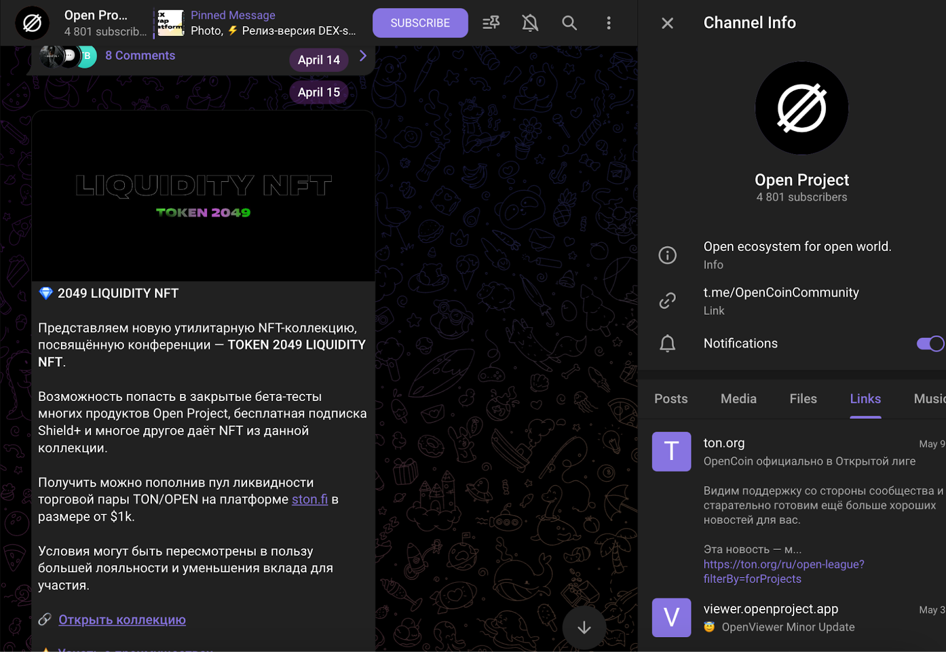The image size is (946, 652).
Task: Click the SUBSCRIBE button
Action: [x=420, y=23]
